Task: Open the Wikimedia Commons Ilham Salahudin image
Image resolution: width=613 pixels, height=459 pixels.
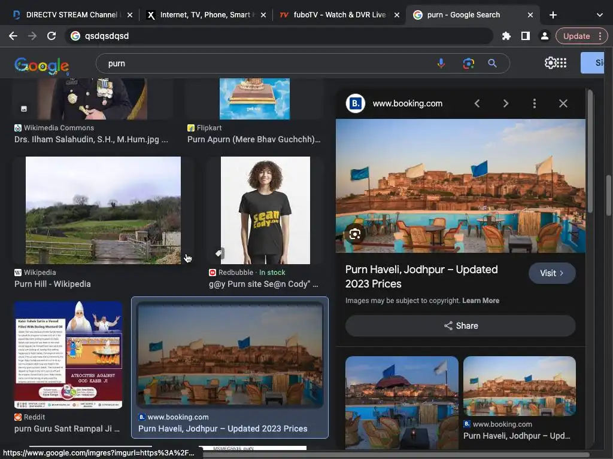Action: pos(92,99)
